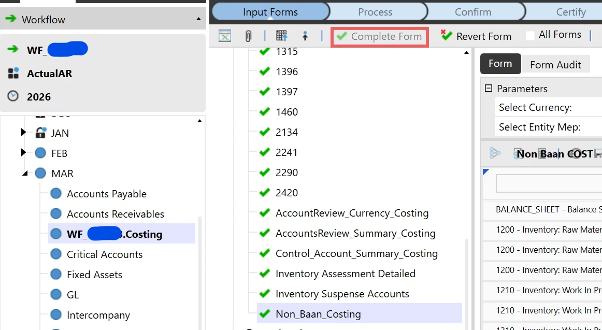The height and width of the screenshot is (330, 602).
Task: Click the forms list scroll-up arrow
Action: pyautogui.click(x=466, y=52)
